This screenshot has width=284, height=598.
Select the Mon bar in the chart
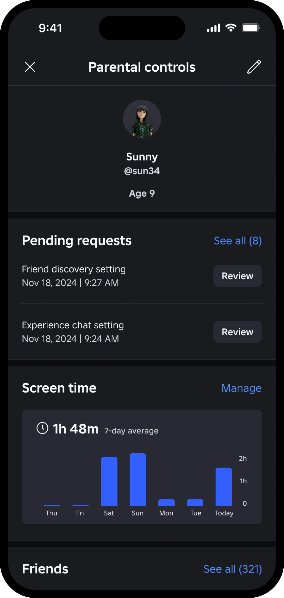click(167, 502)
